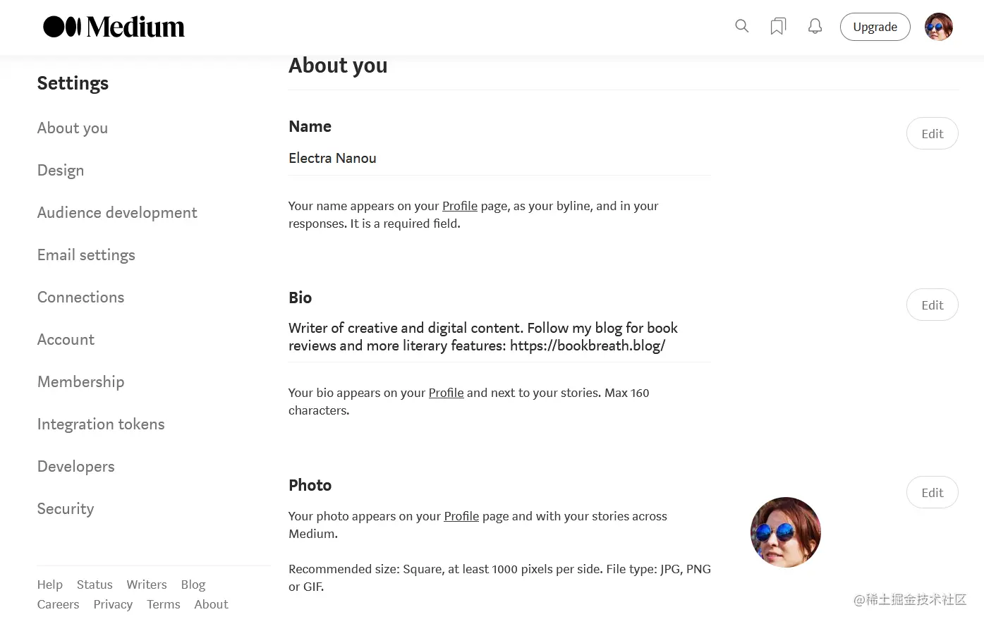Click the bio text starting 'Writer of creative'
This screenshot has height=624, width=984.
483,337
